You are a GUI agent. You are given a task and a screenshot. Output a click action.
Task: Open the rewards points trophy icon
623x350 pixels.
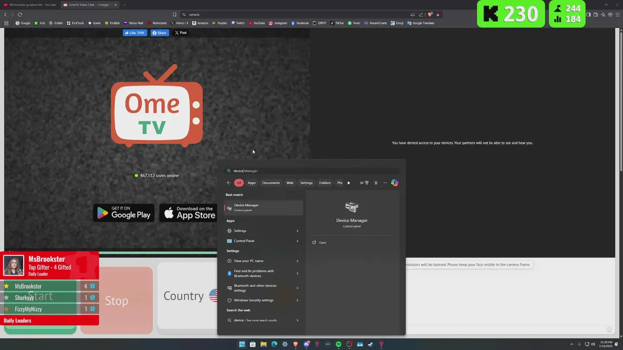[x=366, y=183]
